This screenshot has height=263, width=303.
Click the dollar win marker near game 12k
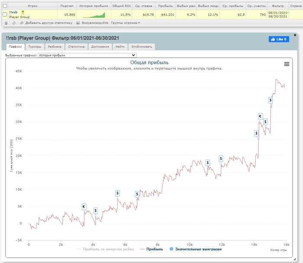221,159
